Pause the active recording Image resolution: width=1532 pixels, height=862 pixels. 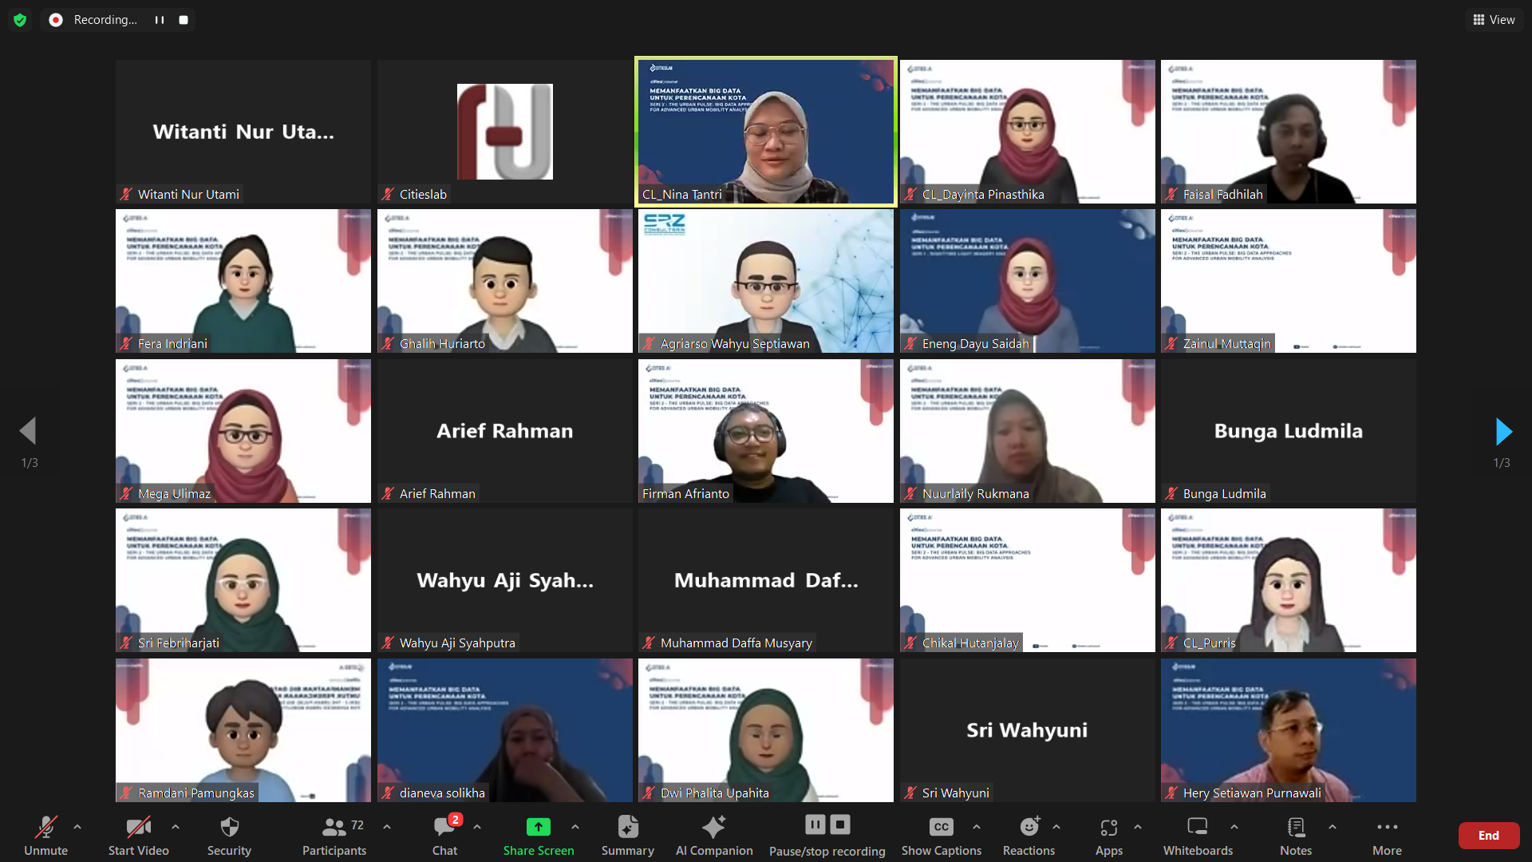pyautogui.click(x=815, y=824)
